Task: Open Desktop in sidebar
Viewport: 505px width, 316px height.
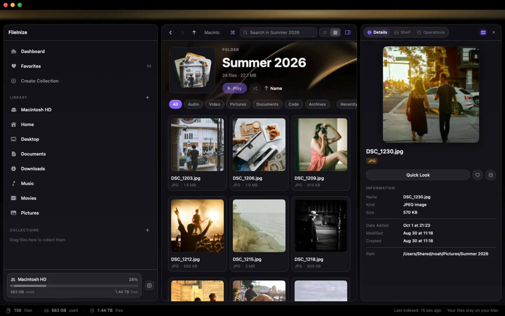Action: coord(81,139)
